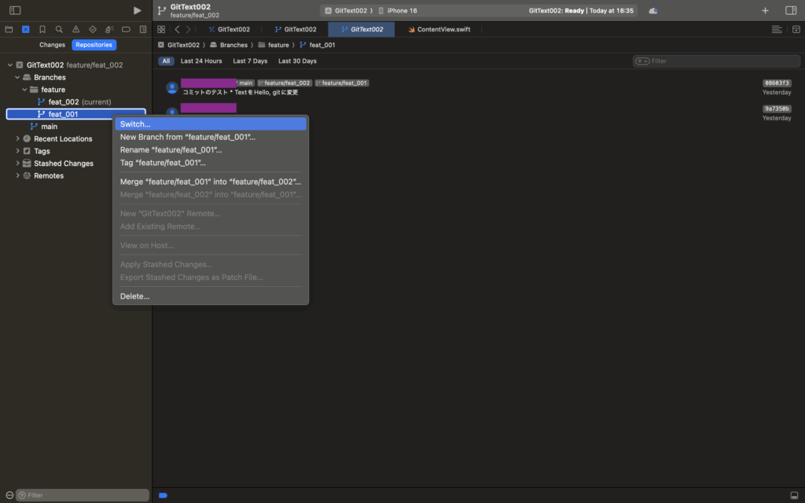This screenshot has width=805, height=503.
Task: Select the Repositories segment
Action: (x=94, y=45)
